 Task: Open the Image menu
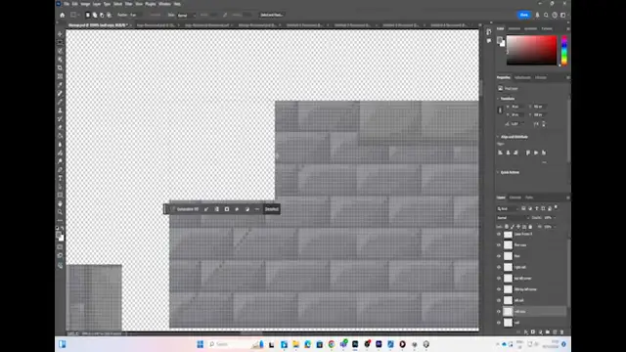coord(85,4)
